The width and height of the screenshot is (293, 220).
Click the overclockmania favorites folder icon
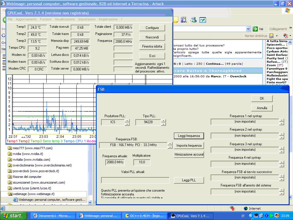point(10,165)
